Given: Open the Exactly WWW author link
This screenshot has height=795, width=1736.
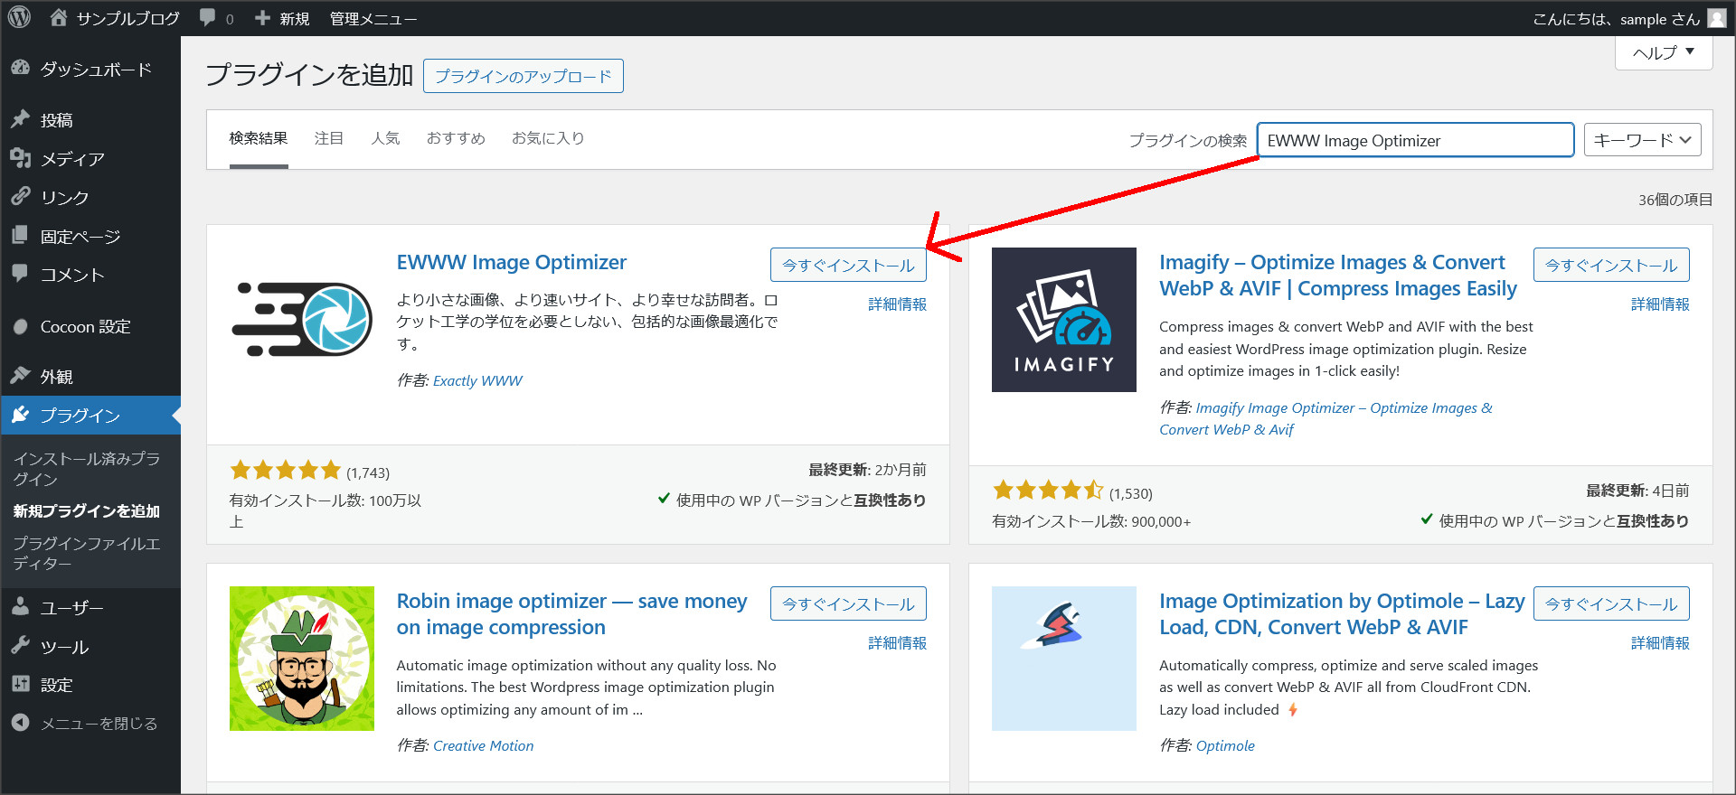Looking at the screenshot, I should 477,381.
